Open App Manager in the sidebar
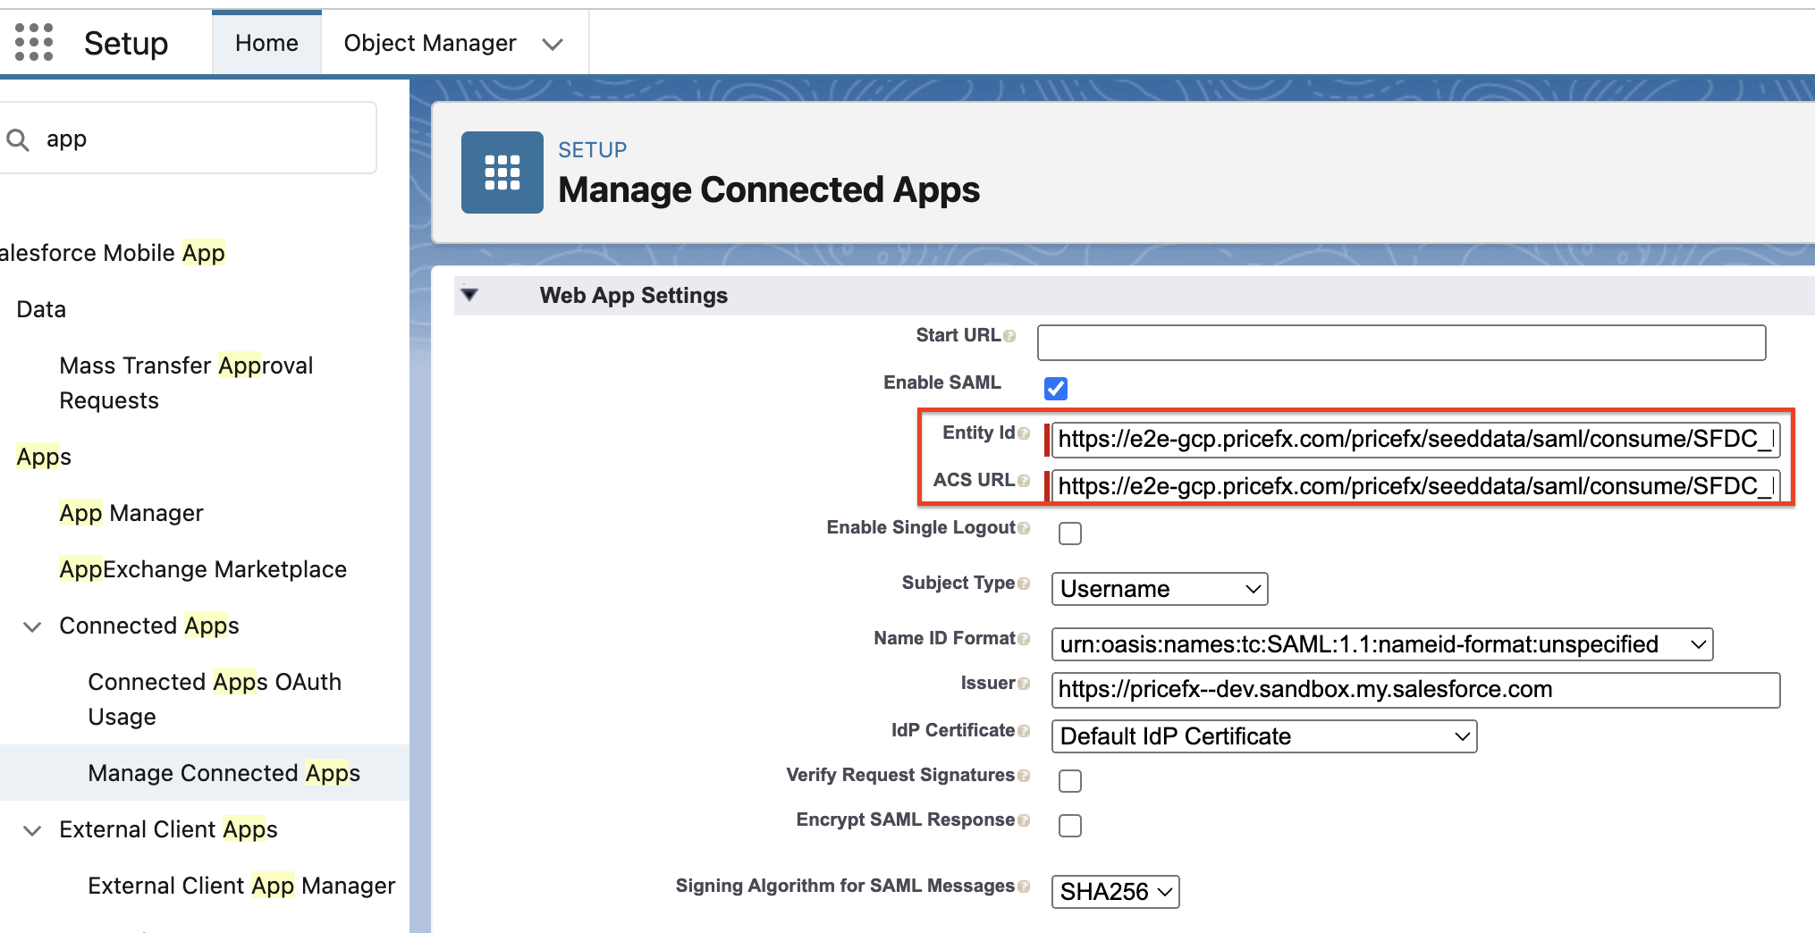The width and height of the screenshot is (1815, 933). [131, 513]
